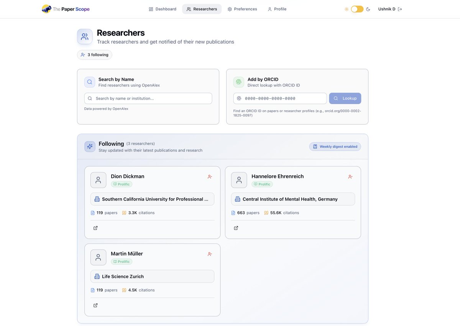The width and height of the screenshot is (460, 326).
Task: Click the 55.6K citations count
Action: pos(281,213)
